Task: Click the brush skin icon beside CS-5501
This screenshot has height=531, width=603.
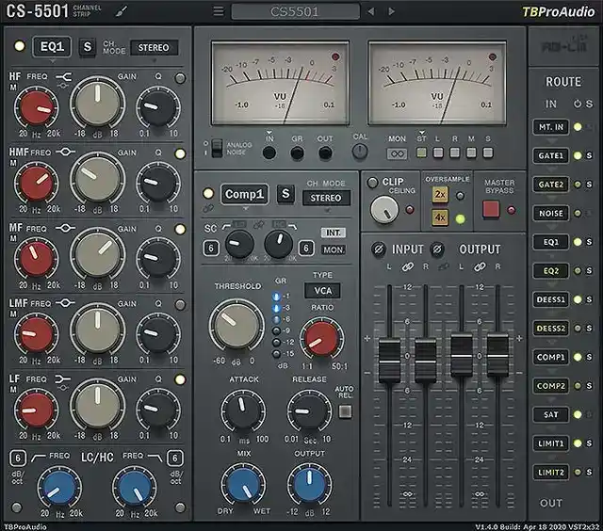Action: (x=122, y=12)
